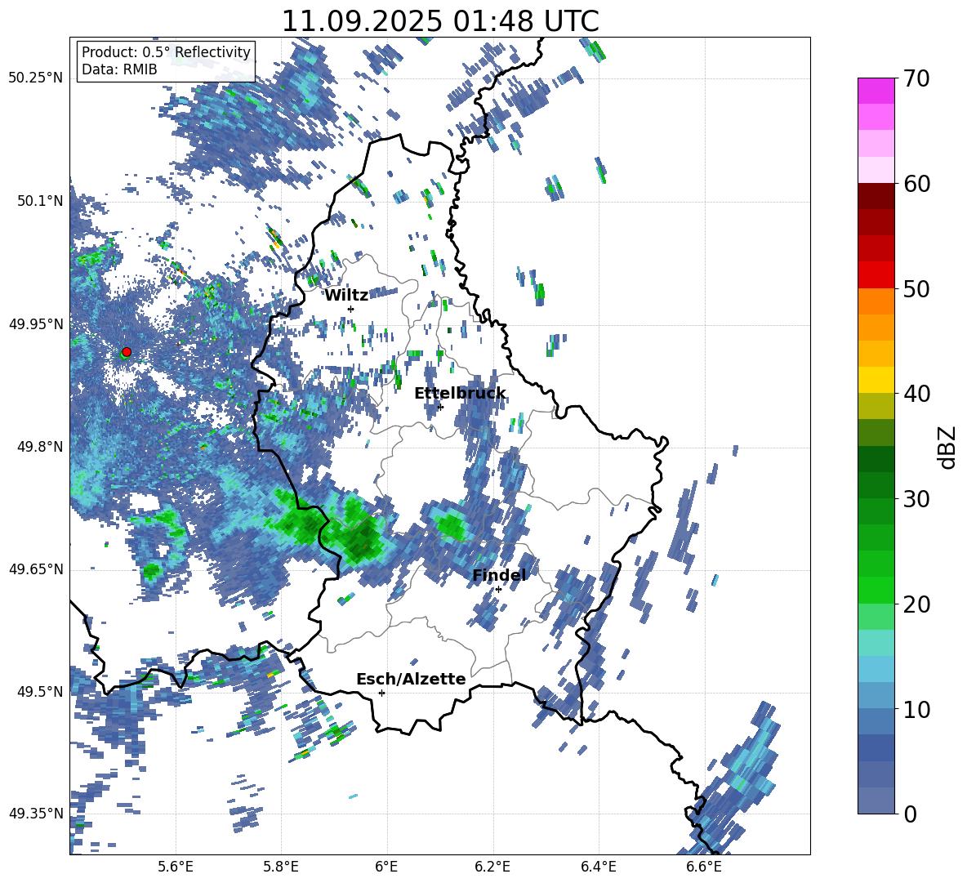Pick the magenta swatch at top of colorbar

[876, 91]
